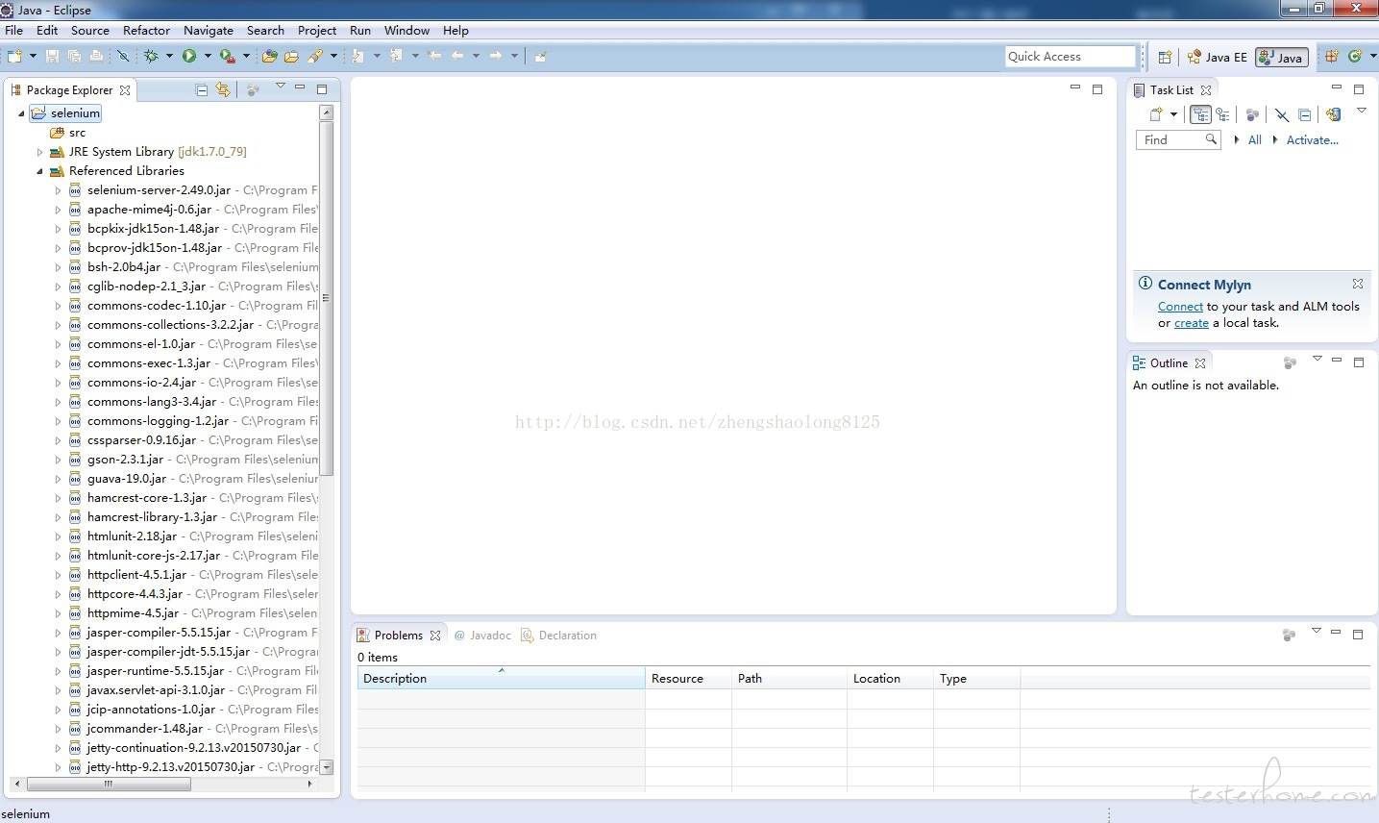The width and height of the screenshot is (1379, 823).
Task: Toggle Link with Editor in Package Explorer
Action: (223, 89)
